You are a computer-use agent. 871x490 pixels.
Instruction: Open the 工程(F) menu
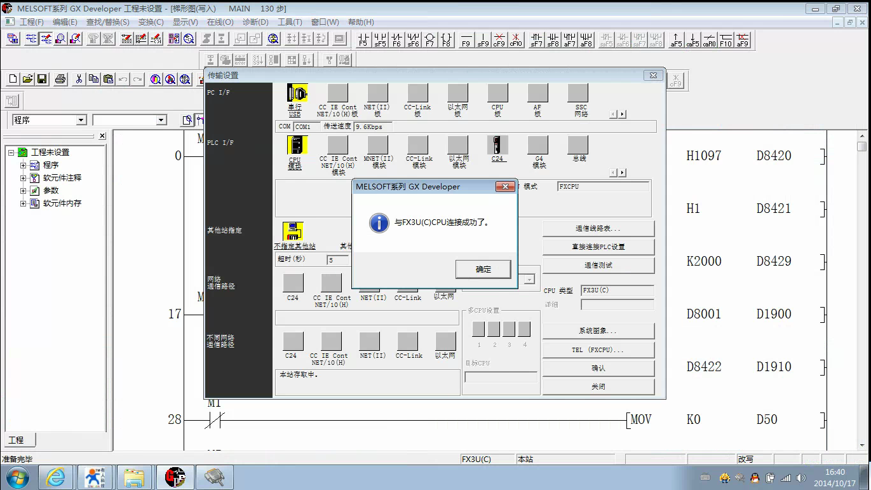pyautogui.click(x=31, y=22)
